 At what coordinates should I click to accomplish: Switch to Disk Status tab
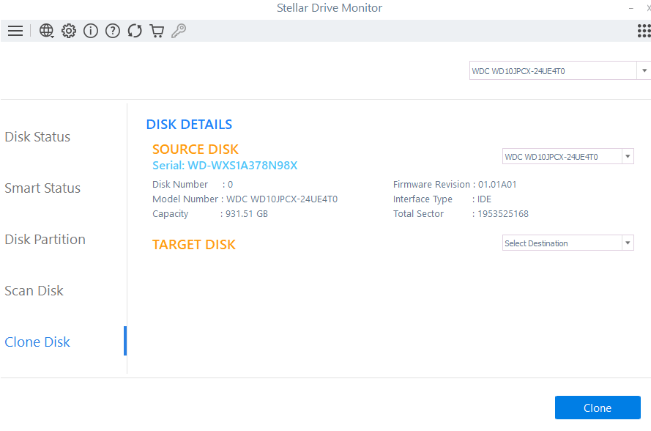37,137
